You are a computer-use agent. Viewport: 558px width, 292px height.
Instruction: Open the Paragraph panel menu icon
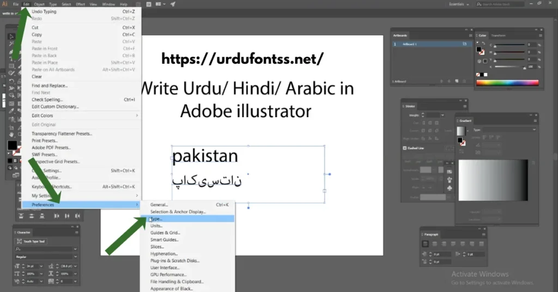coord(483,234)
